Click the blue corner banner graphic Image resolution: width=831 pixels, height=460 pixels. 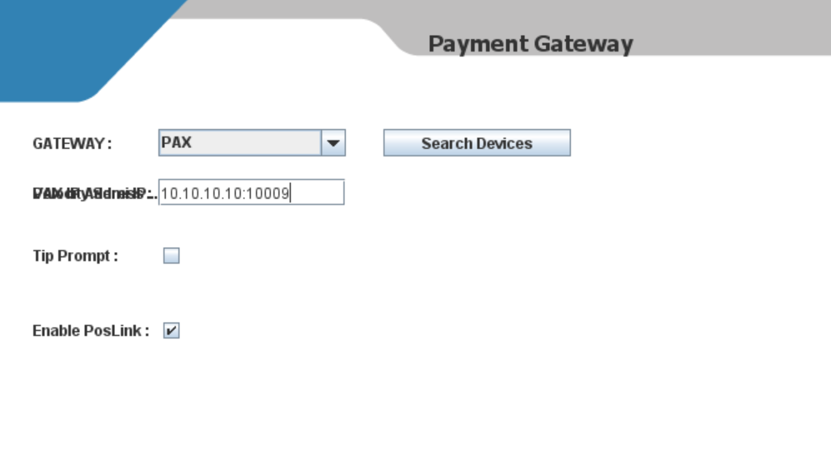(x=79, y=47)
